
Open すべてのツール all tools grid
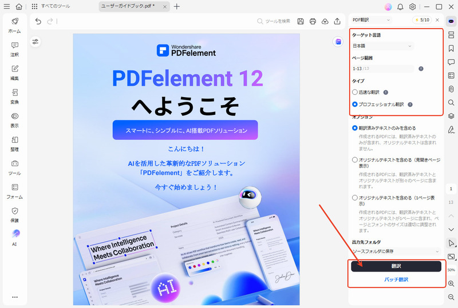click(51, 6)
